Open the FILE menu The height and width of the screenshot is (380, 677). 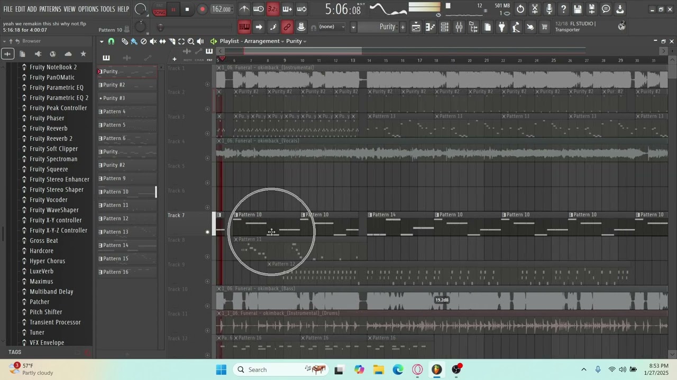(x=8, y=9)
